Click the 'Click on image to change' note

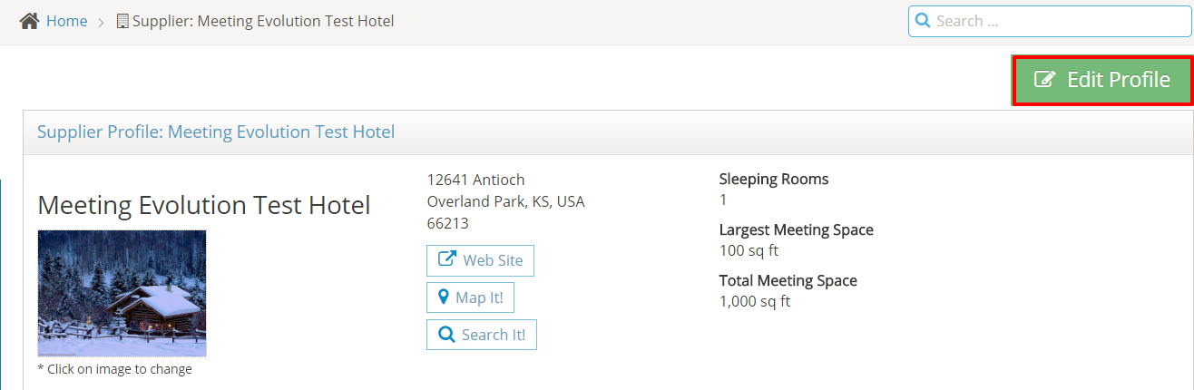[114, 369]
